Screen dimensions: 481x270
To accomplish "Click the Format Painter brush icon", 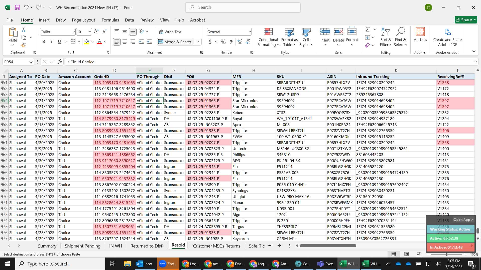I will coord(24,45).
